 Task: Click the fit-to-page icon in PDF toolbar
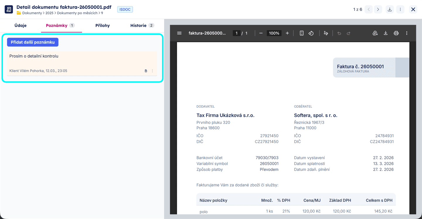pos(302,33)
